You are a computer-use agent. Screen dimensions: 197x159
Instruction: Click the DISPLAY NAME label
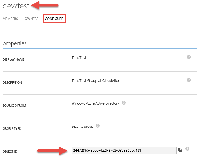pyautogui.click(x=13, y=60)
